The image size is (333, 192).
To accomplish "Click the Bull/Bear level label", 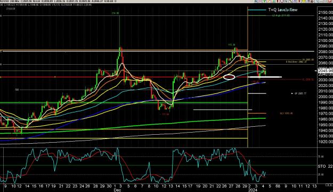I will [296, 62].
